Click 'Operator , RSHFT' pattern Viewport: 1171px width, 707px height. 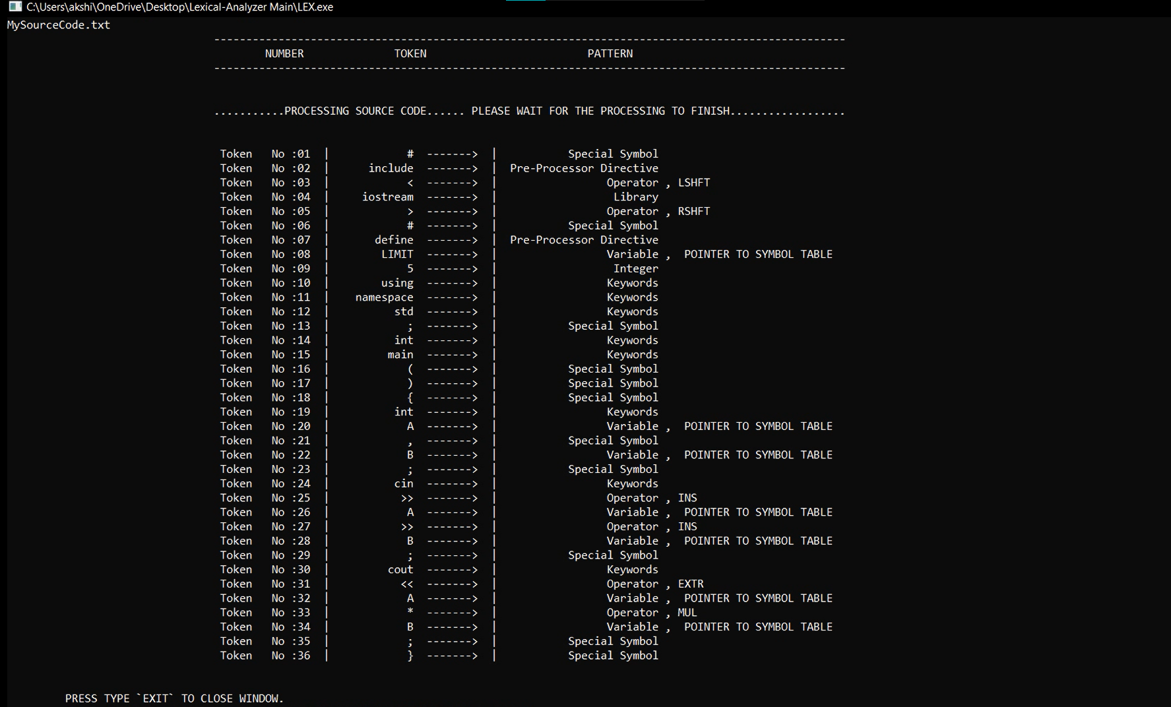[x=658, y=211]
